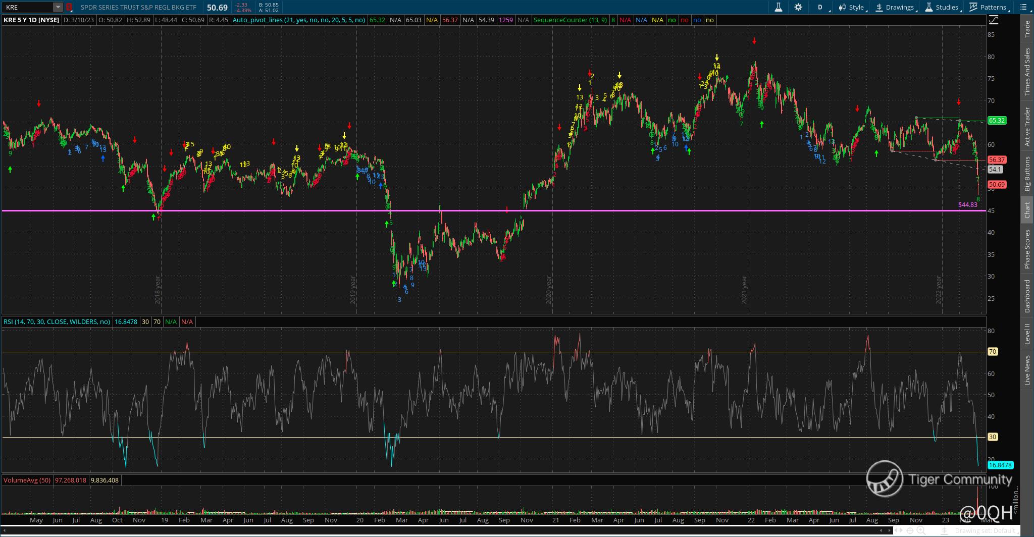Expand the KRE symbol dropdown arrow

click(x=58, y=8)
